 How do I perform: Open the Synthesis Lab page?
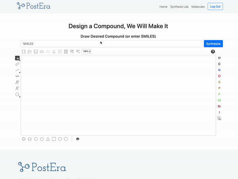coord(179,7)
